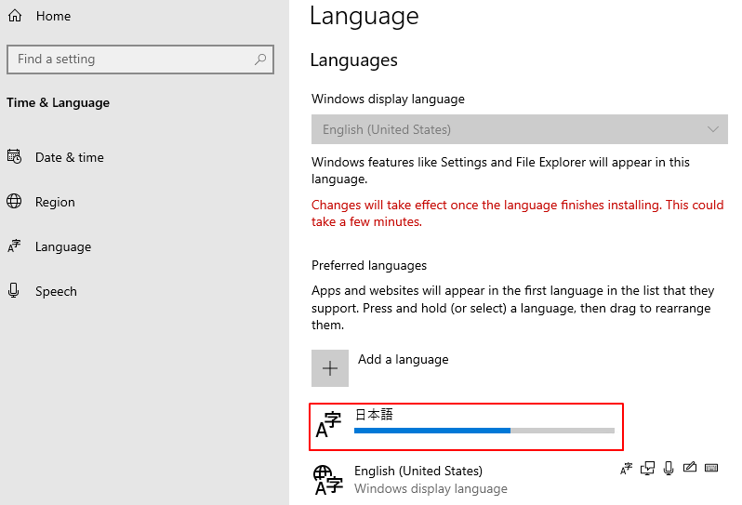Click the Region globe icon
742x505 pixels.
[14, 202]
